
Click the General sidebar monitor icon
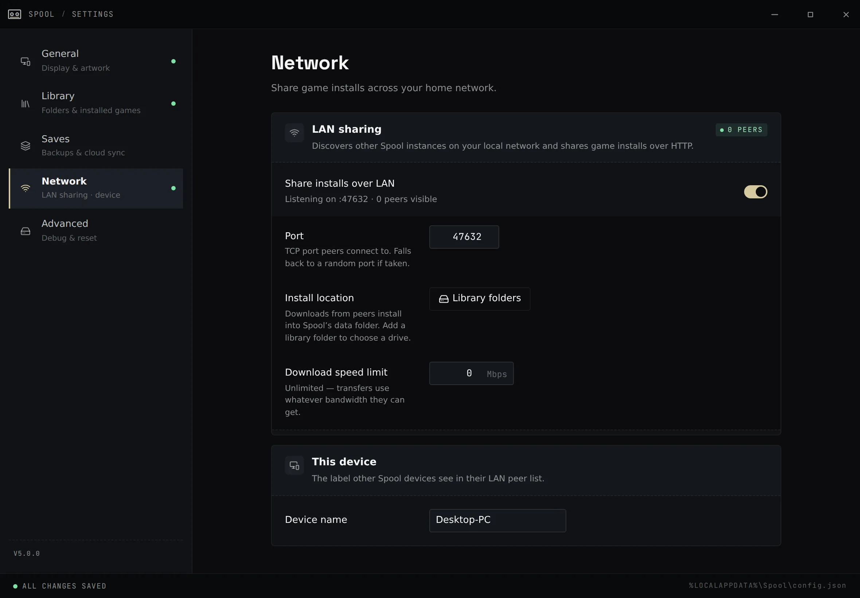tap(26, 62)
